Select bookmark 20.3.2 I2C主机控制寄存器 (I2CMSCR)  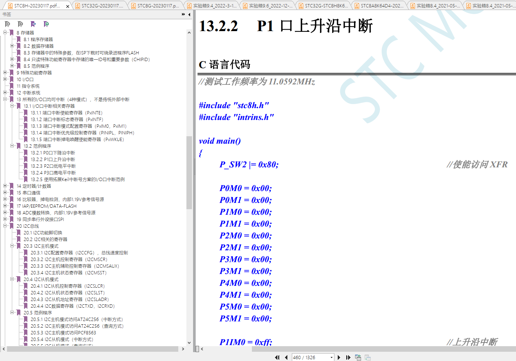69,260
